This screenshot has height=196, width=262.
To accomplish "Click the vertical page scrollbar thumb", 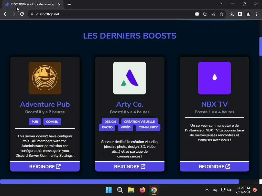I will 260,47.
